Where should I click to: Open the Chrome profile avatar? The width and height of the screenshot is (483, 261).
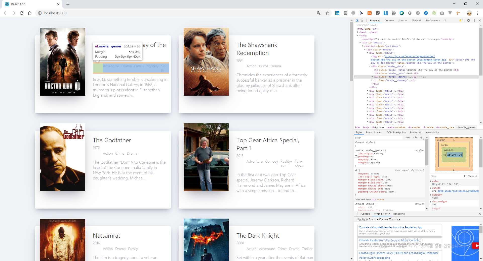469,13
